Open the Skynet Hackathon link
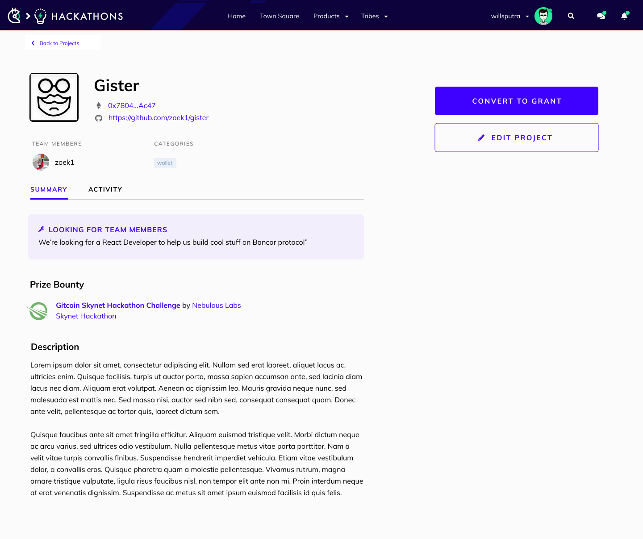Image resolution: width=643 pixels, height=539 pixels. (x=86, y=316)
